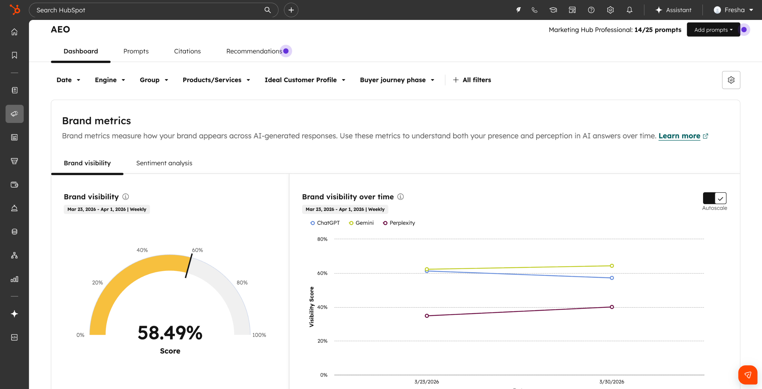Click the Learn more link
The width and height of the screenshot is (762, 389).
(679, 136)
